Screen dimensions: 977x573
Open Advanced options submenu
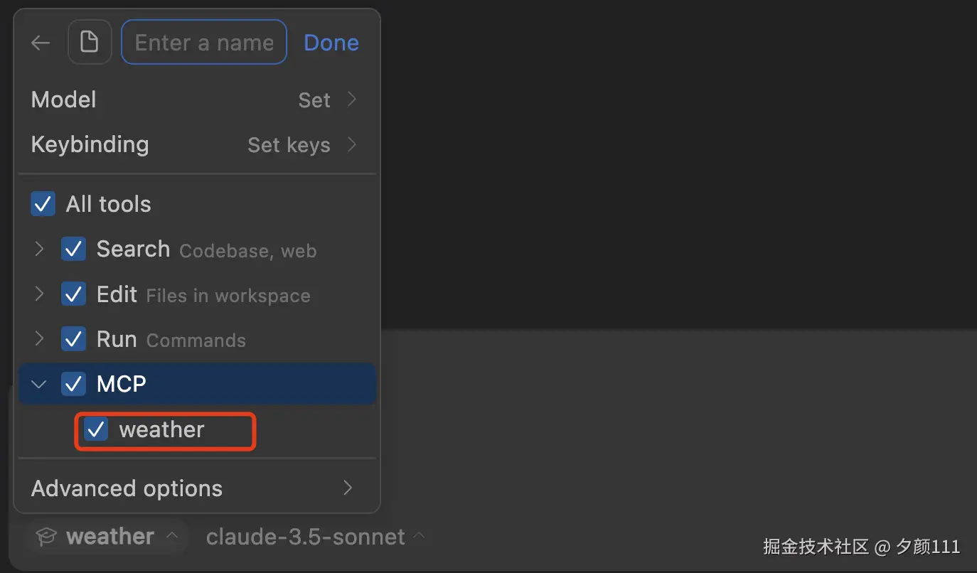pos(193,488)
